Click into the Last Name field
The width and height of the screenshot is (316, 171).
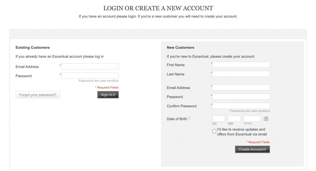point(241,74)
